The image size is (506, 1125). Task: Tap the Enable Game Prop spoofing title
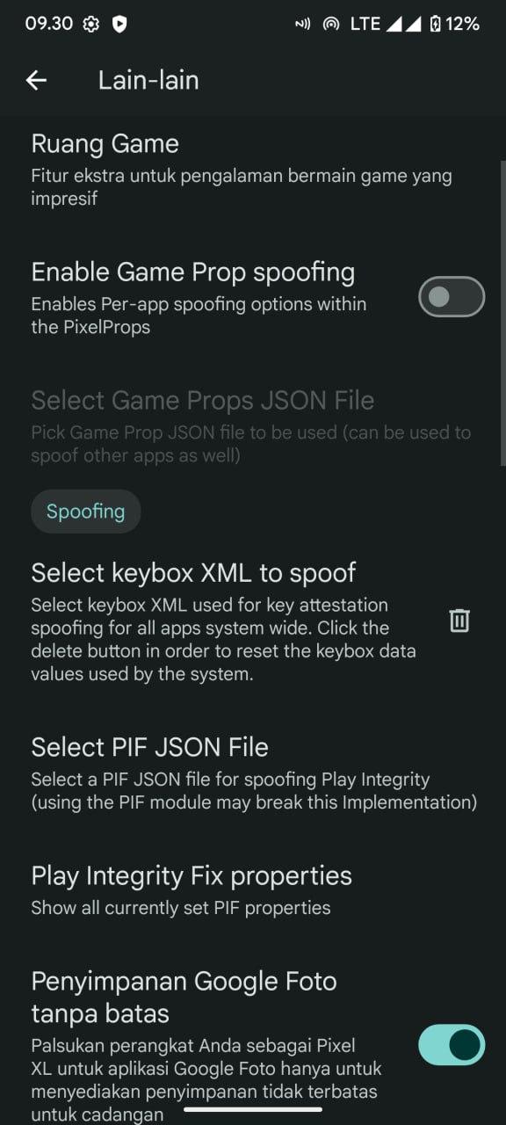[x=193, y=272]
